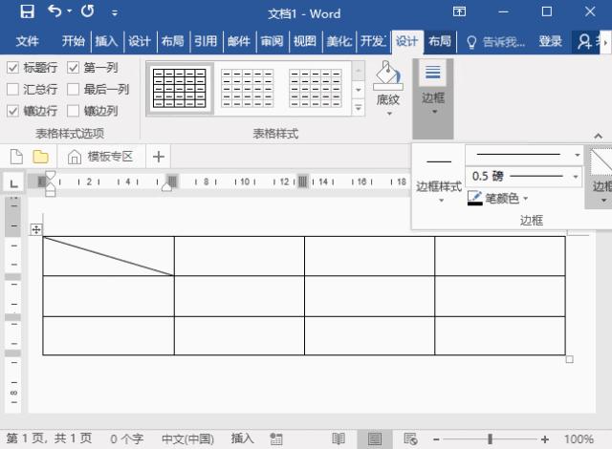This screenshot has height=449, width=612.
Task: Select Table Tools 布局 tab
Action: (x=440, y=41)
